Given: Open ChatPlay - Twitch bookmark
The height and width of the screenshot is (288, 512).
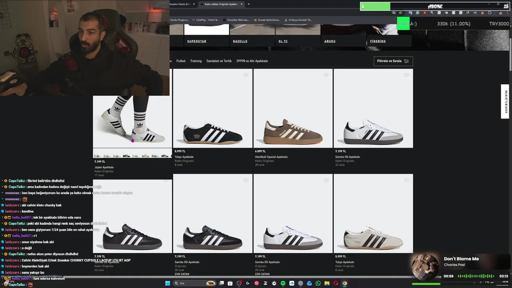Looking at the screenshot, I should pos(205,20).
